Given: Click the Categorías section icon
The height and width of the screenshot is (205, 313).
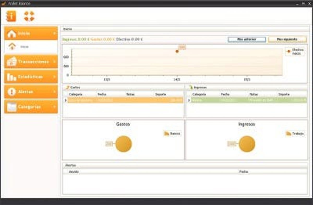Looking at the screenshot, I should [12, 107].
